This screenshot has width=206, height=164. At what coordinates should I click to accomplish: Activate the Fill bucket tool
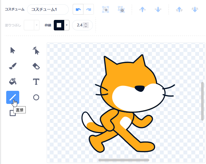13,81
